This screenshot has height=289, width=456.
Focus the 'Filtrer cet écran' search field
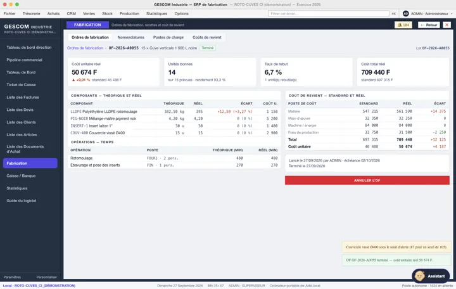coord(328,14)
